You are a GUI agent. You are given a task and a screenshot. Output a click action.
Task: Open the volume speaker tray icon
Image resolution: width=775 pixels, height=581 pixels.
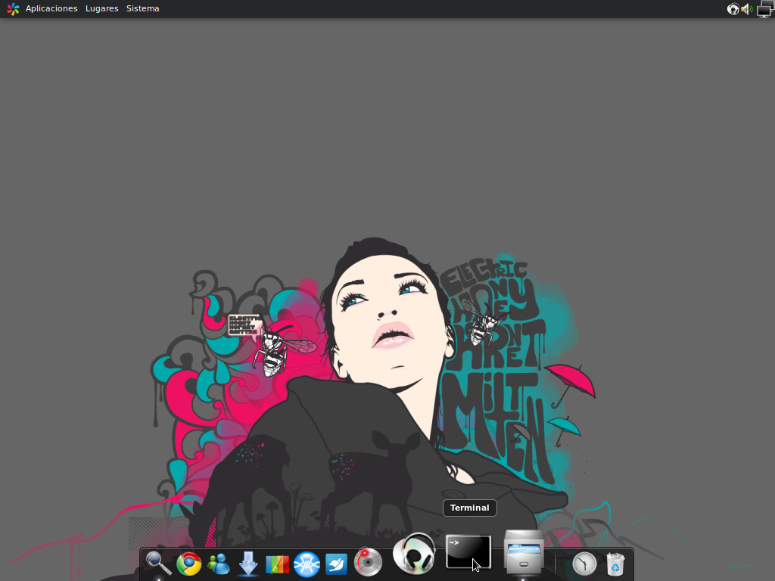pos(747,9)
